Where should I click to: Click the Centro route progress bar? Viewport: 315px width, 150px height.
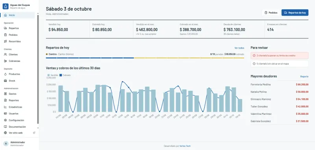(x=145, y=58)
